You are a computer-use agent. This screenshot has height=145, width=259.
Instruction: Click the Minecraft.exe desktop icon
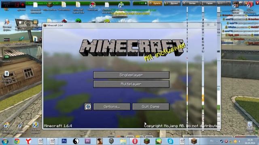pyautogui.click(x=50, y=6)
